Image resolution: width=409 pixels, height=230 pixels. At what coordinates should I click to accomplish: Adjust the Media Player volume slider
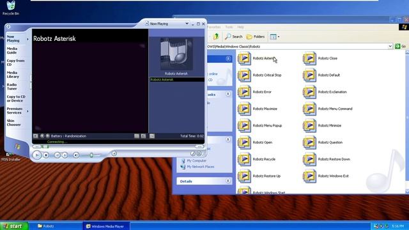click(91, 155)
